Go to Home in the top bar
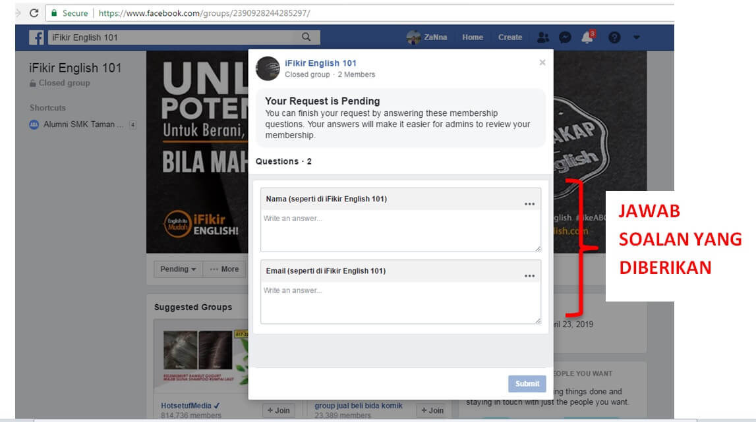Image resolution: width=756 pixels, height=422 pixels. click(x=473, y=37)
